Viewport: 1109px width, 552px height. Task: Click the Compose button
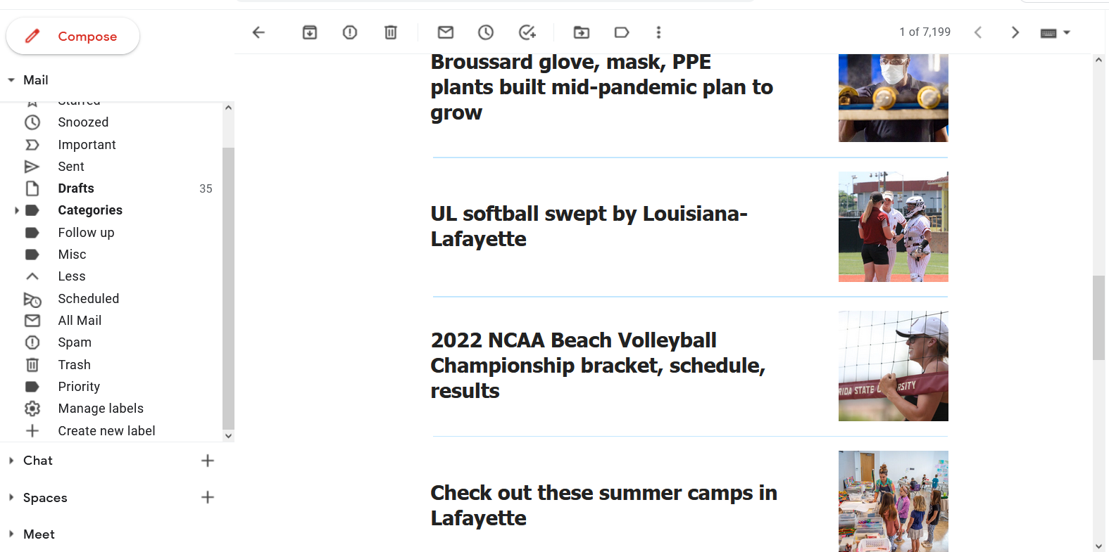tap(73, 36)
